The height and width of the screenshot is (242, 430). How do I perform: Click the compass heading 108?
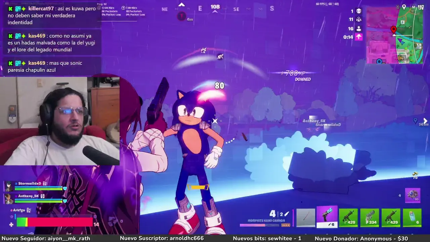tap(215, 7)
